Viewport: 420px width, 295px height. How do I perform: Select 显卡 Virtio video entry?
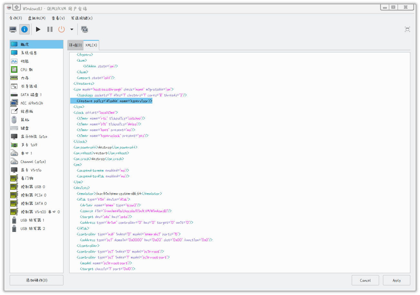(37, 170)
